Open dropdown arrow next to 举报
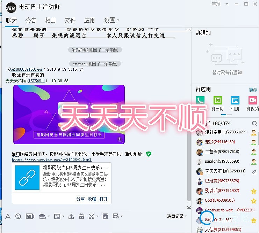This screenshot has width=259, height=233. point(227,4)
